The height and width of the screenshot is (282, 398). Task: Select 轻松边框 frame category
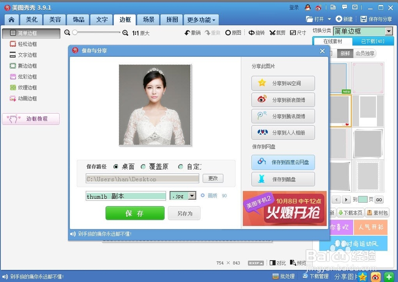point(23,44)
